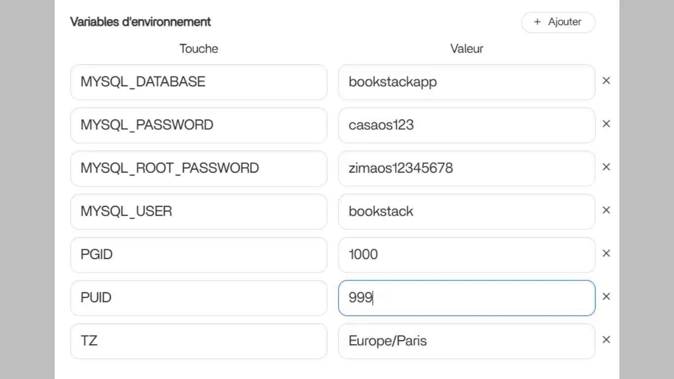Remove the MYSQL_ROOT_PASSWORD variable with its × icon
Image resolution: width=674 pixels, height=379 pixels.
606,167
